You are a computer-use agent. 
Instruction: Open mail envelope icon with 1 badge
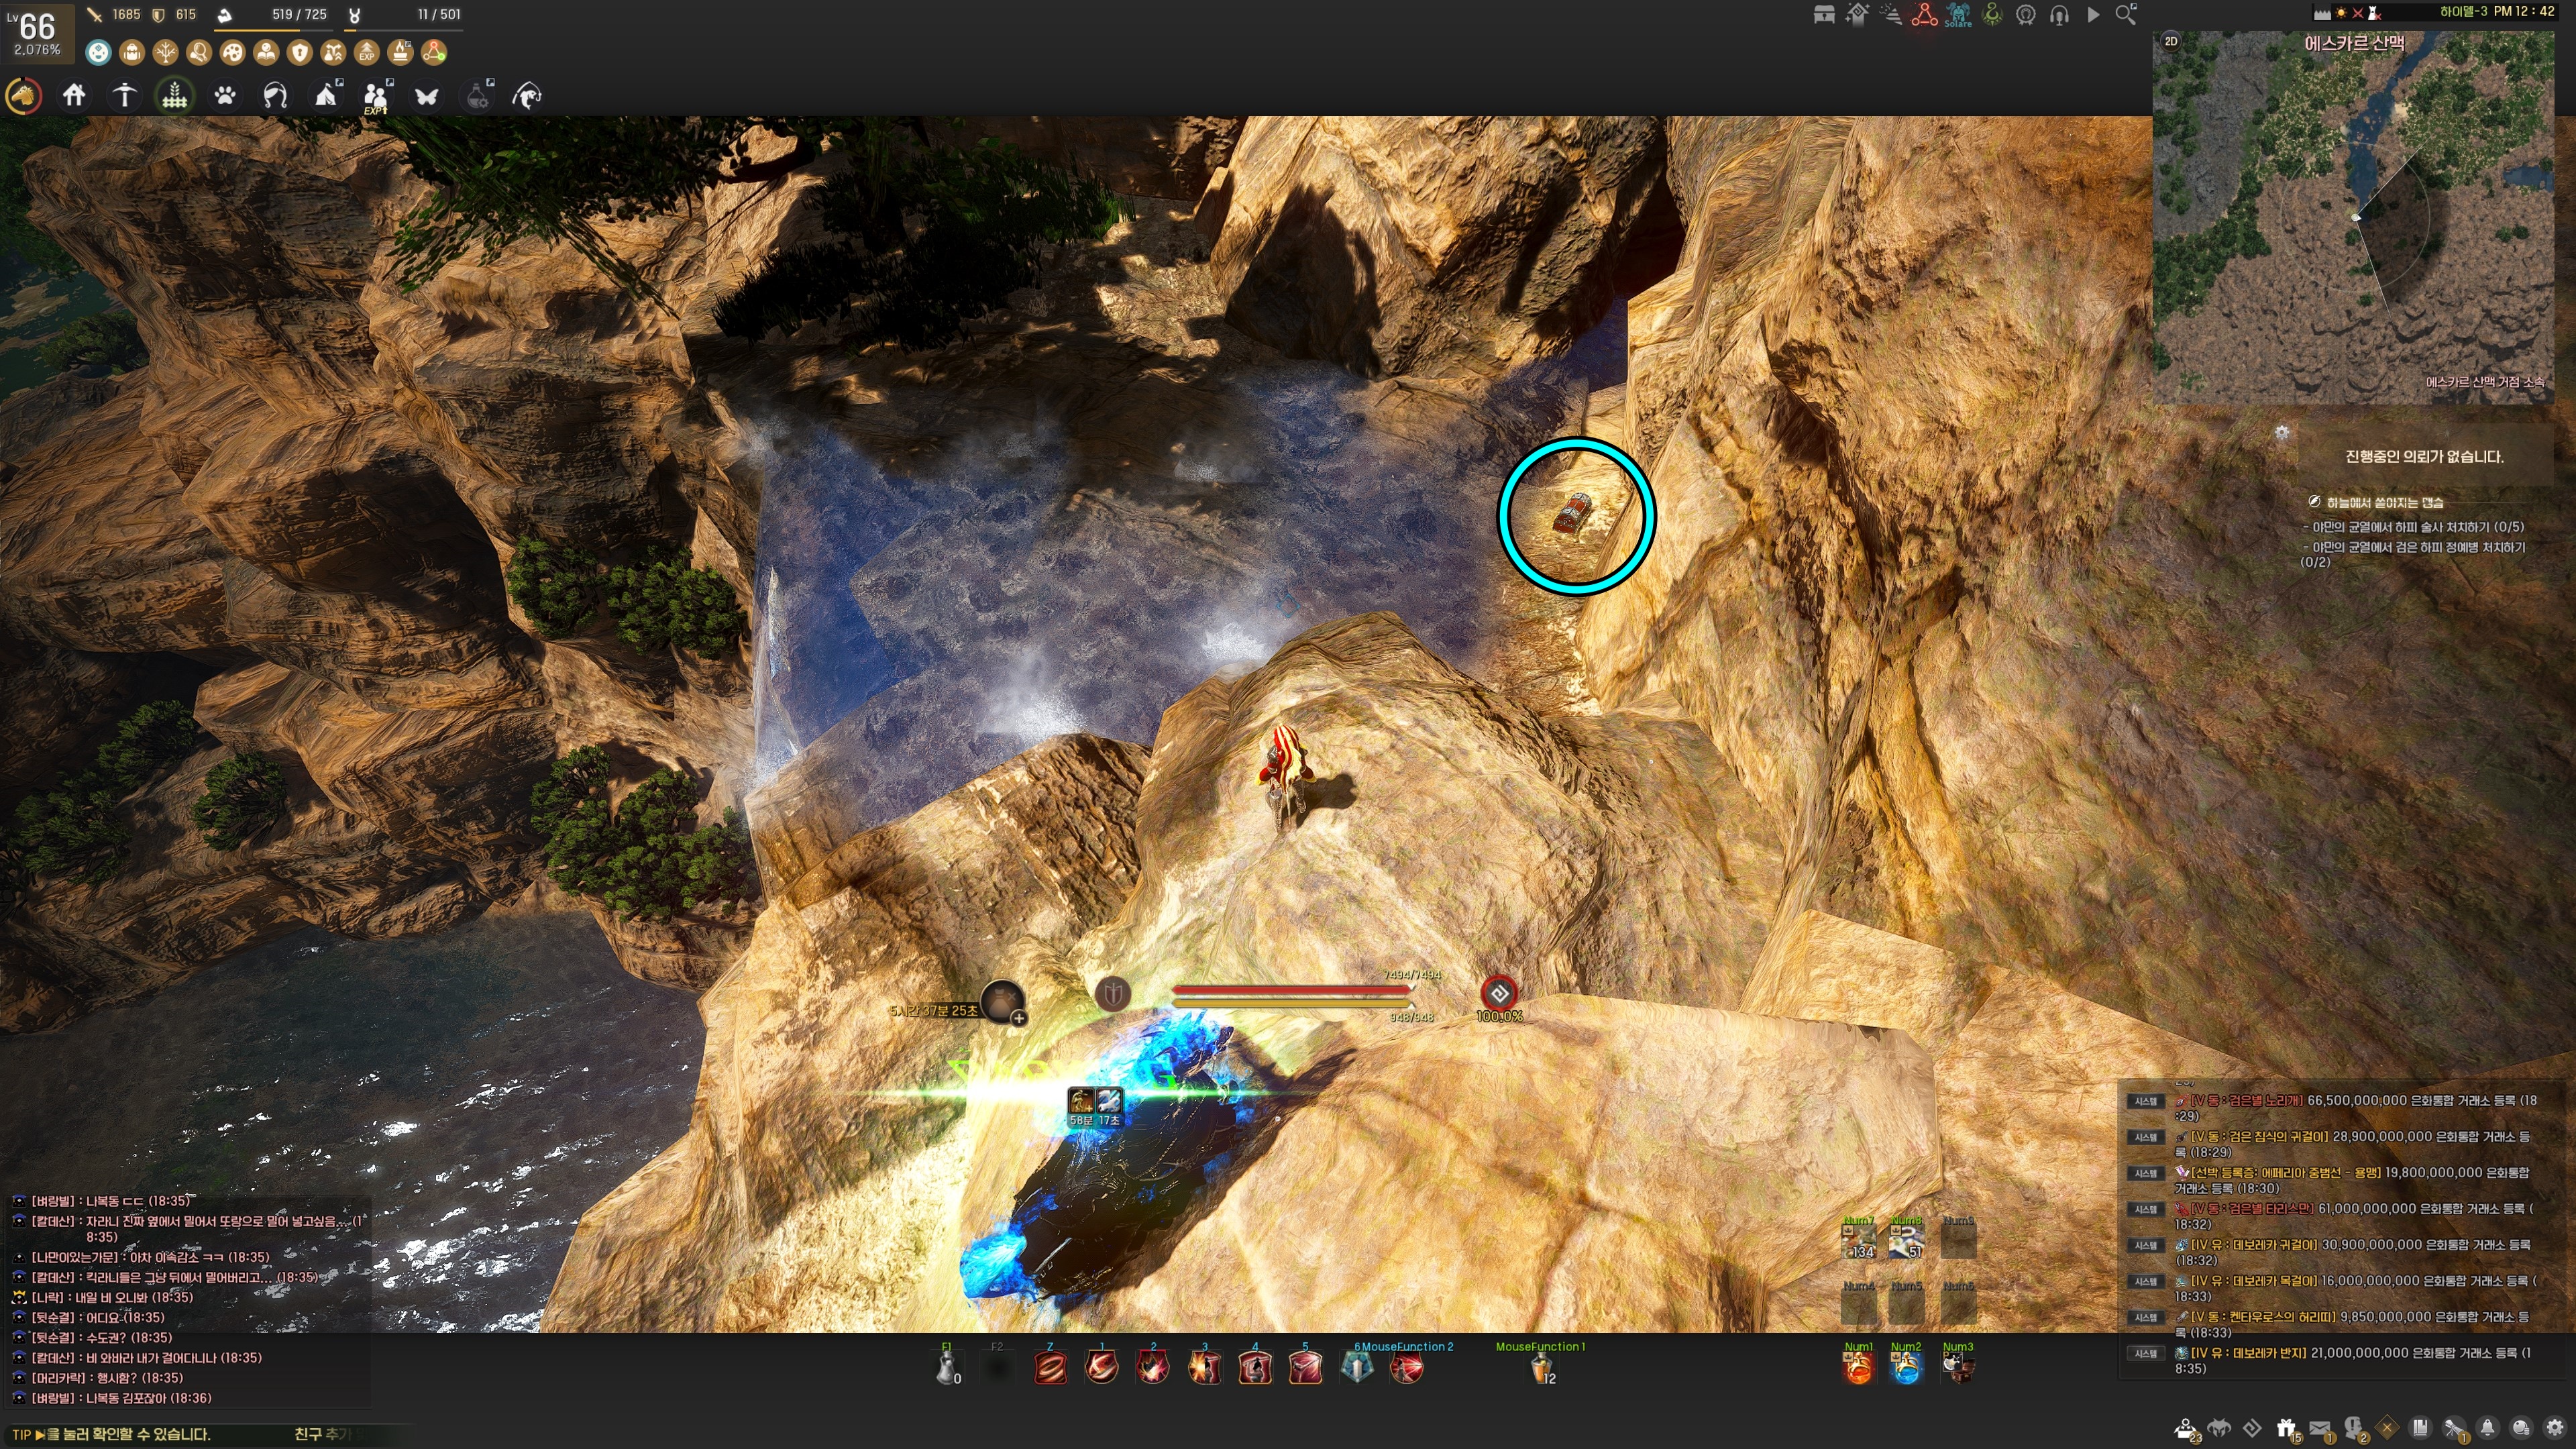(2320, 1428)
